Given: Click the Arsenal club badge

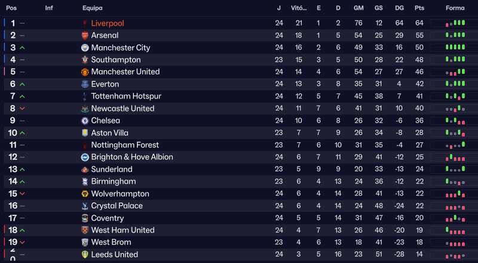Looking at the screenshot, I should click(x=85, y=35).
